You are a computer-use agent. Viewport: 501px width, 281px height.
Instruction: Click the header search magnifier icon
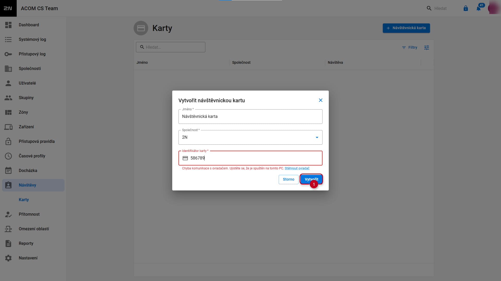coord(429,8)
